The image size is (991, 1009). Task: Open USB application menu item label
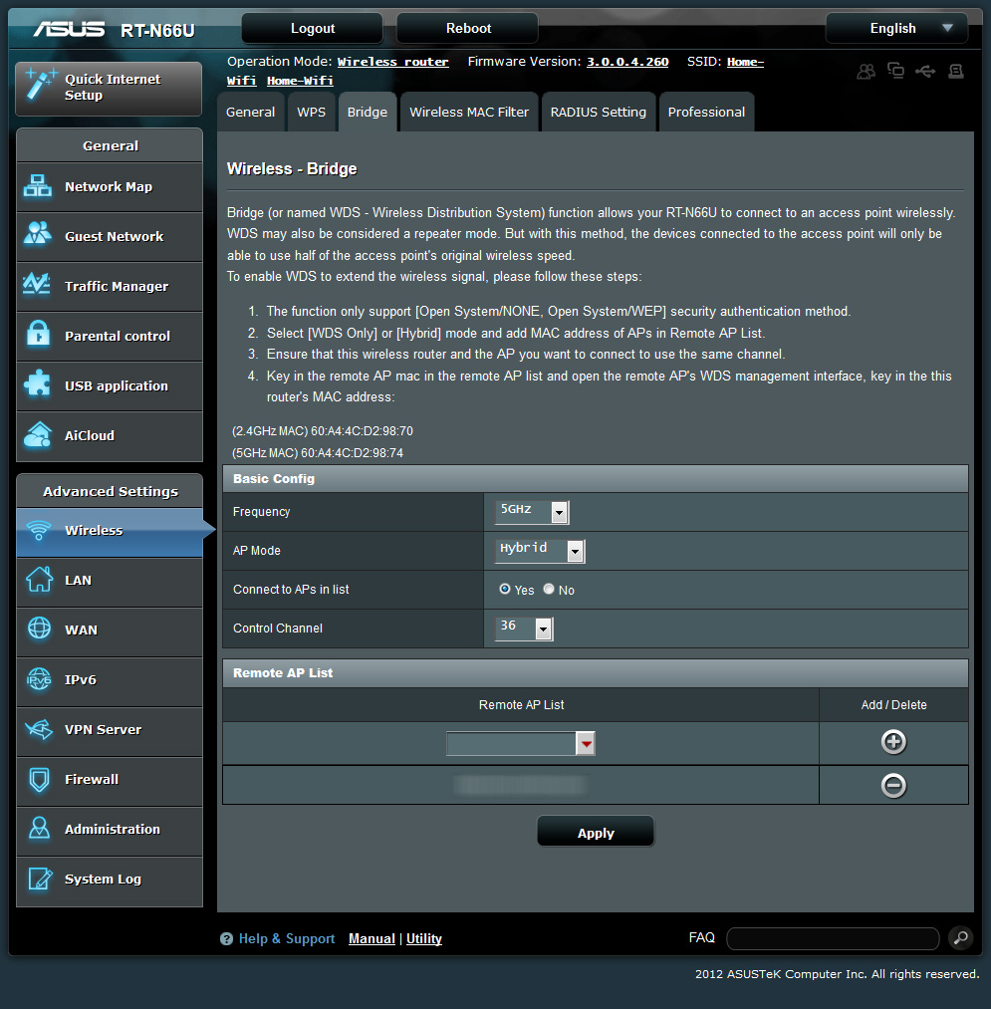[117, 386]
